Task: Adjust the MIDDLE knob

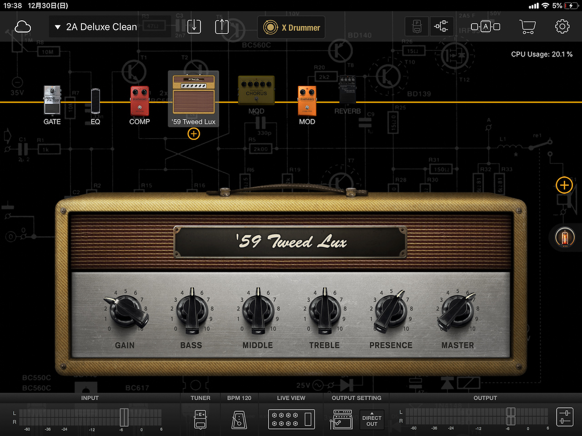Action: [x=258, y=312]
